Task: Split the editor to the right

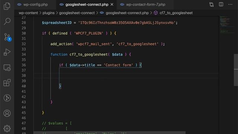Action: click(x=221, y=4)
